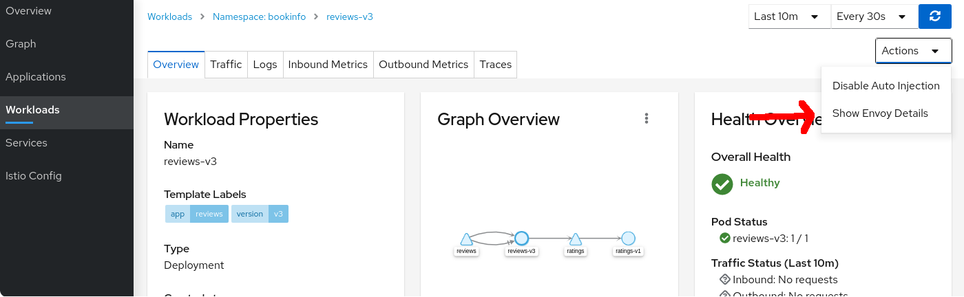964x297 pixels.
Task: Click the pod status check icon
Action: 724,239
